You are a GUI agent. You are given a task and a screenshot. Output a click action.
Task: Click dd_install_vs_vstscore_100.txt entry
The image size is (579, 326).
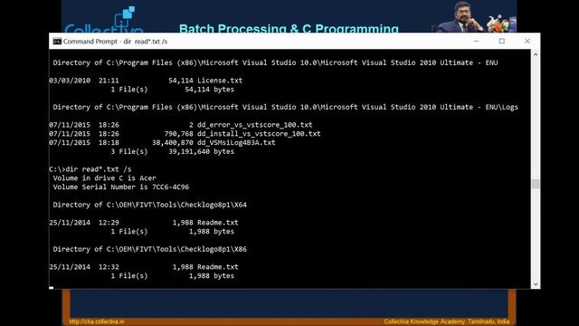[259, 133]
